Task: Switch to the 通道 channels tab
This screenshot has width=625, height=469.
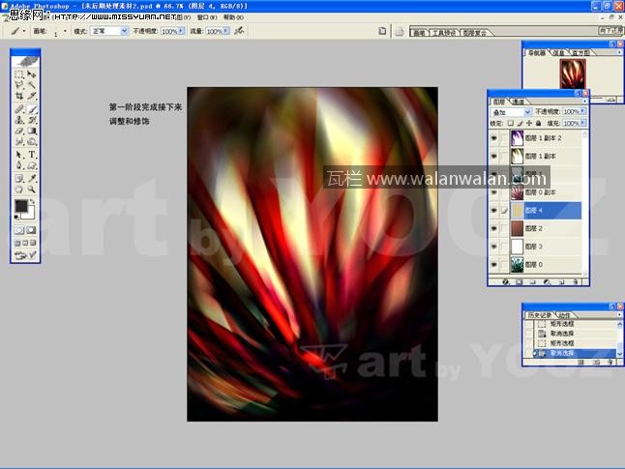Action: pos(519,101)
